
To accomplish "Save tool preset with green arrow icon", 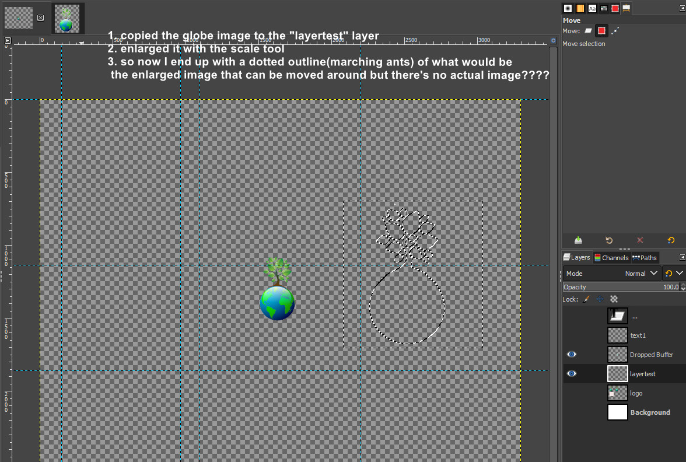I will (x=579, y=240).
